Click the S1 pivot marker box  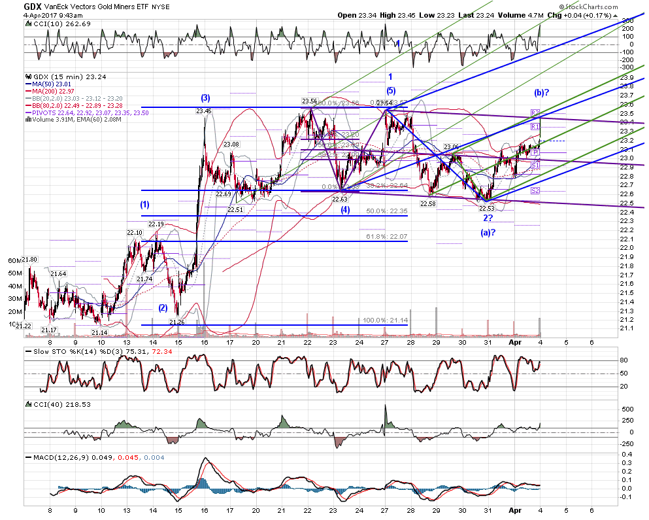pos(535,165)
